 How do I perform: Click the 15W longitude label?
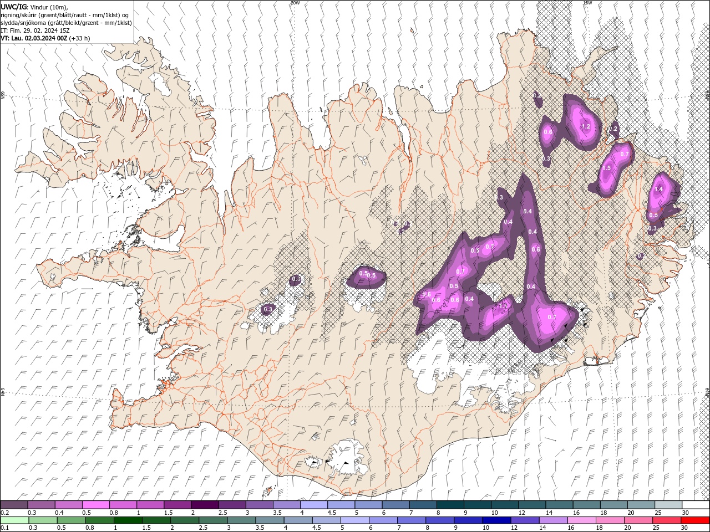point(587,3)
